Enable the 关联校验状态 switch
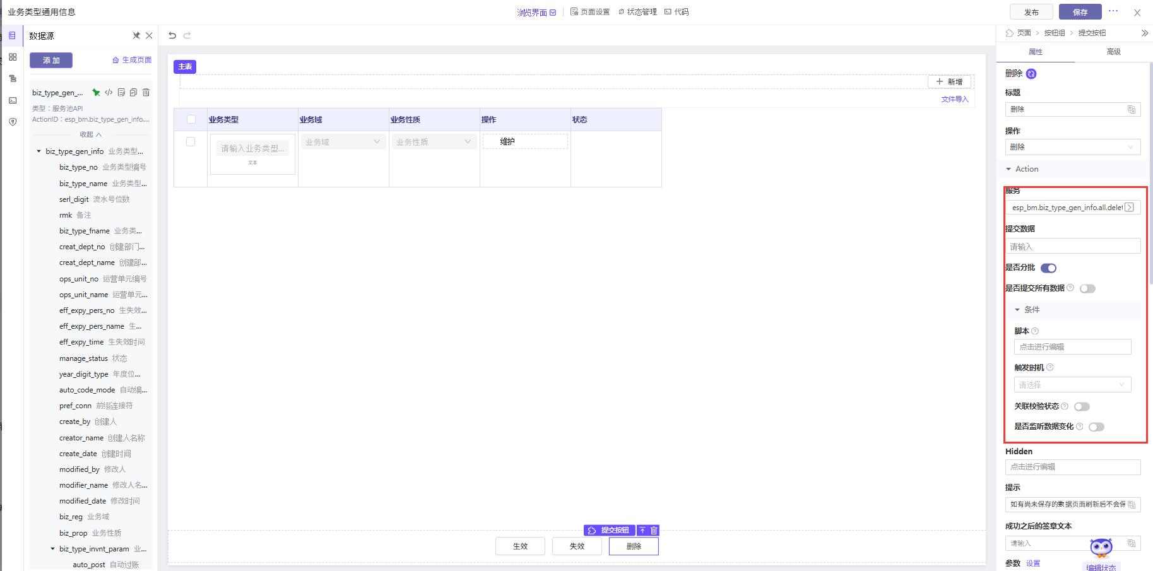1153x571 pixels. (x=1082, y=407)
